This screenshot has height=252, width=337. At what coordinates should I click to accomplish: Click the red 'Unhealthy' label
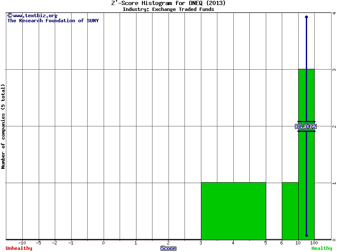point(19,248)
